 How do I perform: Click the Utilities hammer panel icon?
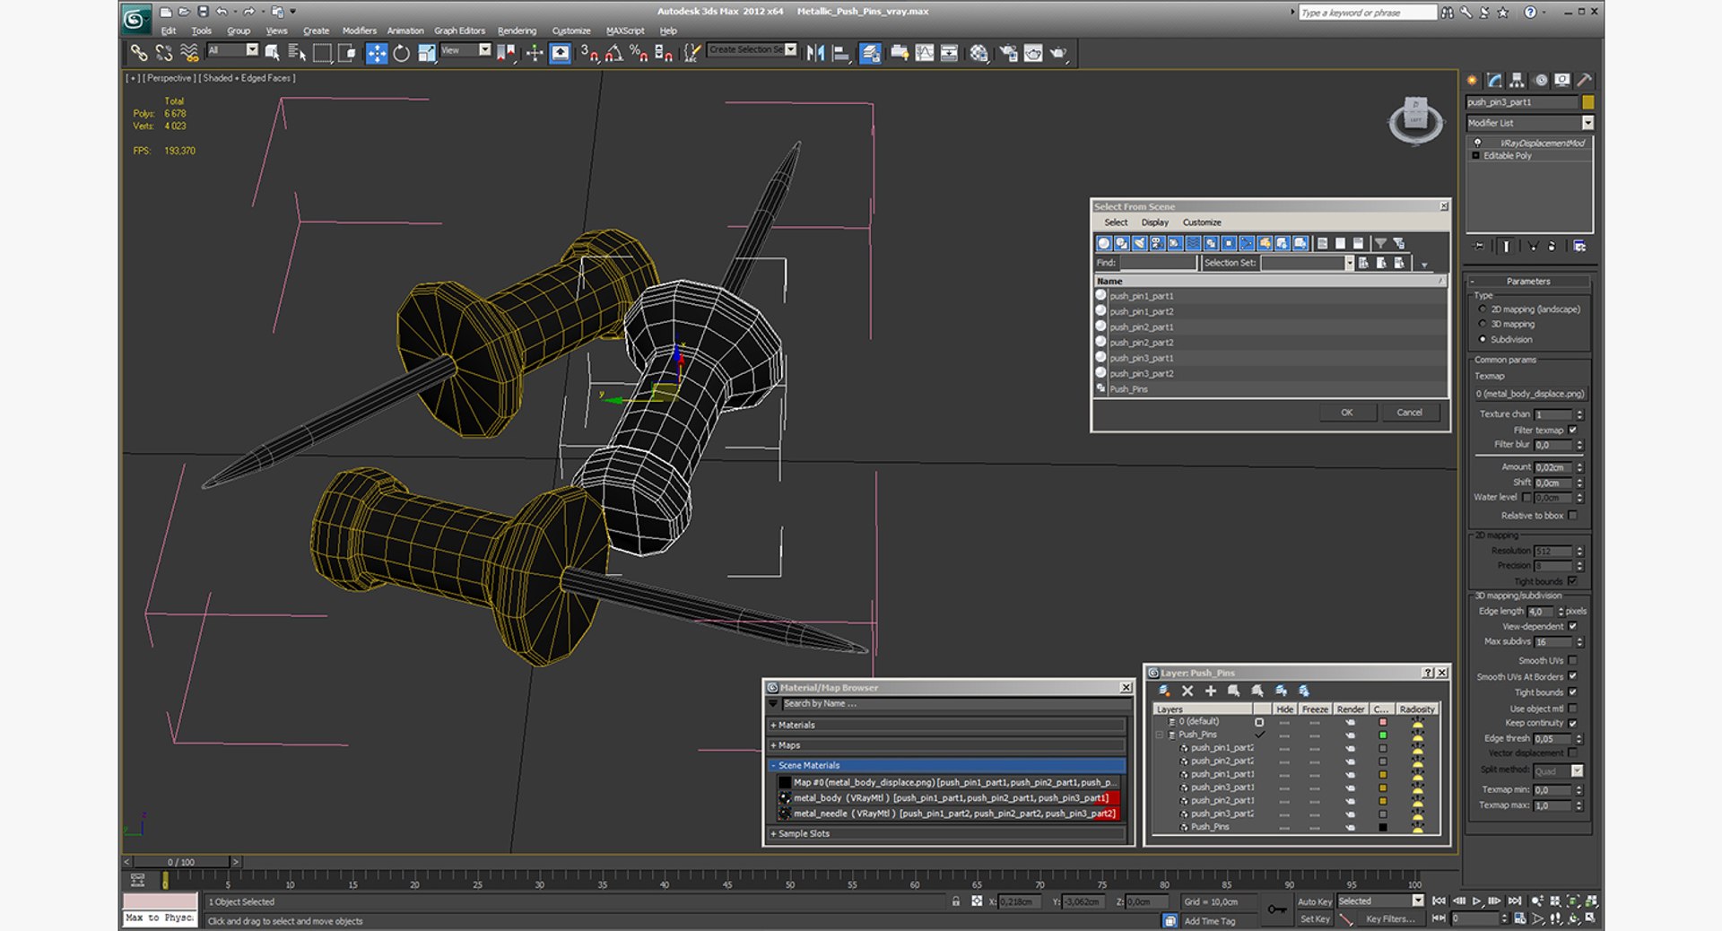tap(1585, 81)
